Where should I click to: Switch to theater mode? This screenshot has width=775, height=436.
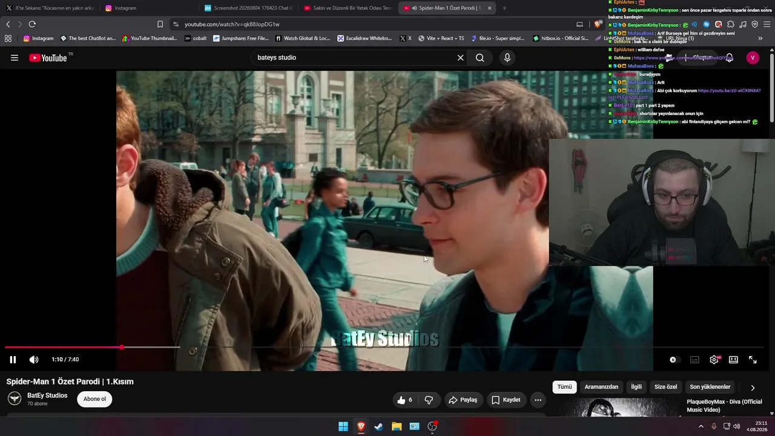click(x=733, y=360)
